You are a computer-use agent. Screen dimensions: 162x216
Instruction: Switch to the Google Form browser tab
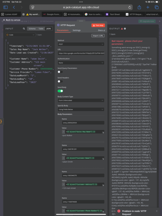52,14
